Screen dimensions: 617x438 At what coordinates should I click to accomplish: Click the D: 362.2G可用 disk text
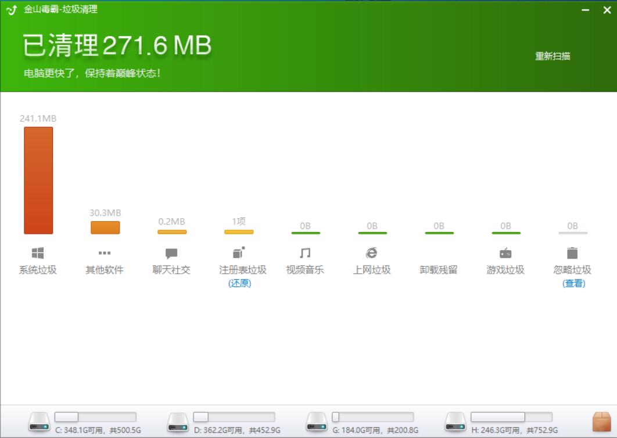click(x=237, y=430)
